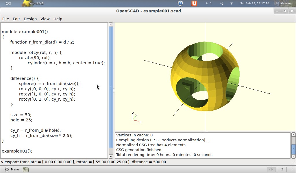The height and width of the screenshot is (173, 296).
Task: Open the volume control tray icon
Action: [x=222, y=3]
